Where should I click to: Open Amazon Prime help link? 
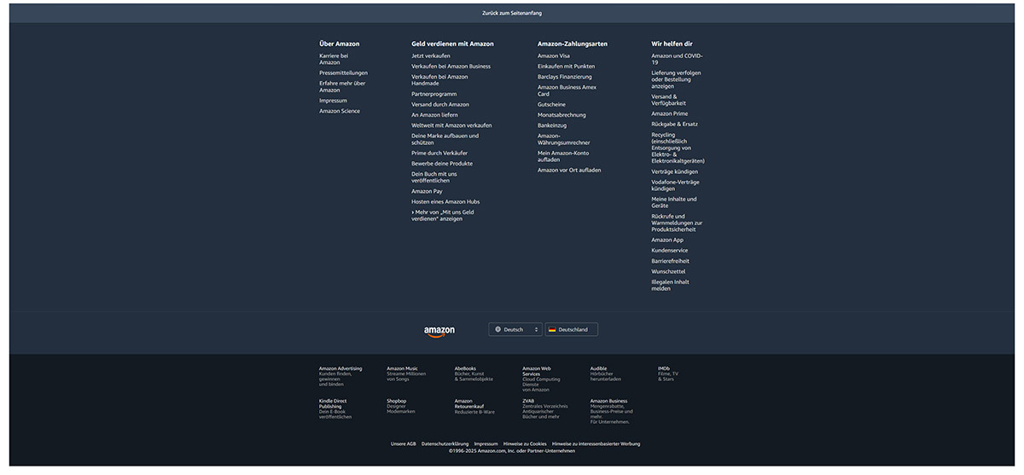pyautogui.click(x=670, y=113)
